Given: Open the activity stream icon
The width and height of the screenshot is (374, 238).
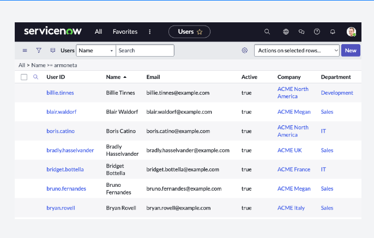Looking at the screenshot, I should click(53, 50).
